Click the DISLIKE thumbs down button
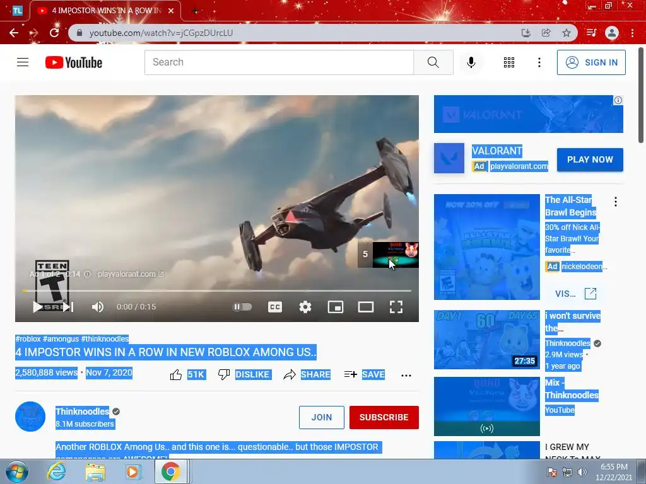646x484 pixels. (244, 374)
